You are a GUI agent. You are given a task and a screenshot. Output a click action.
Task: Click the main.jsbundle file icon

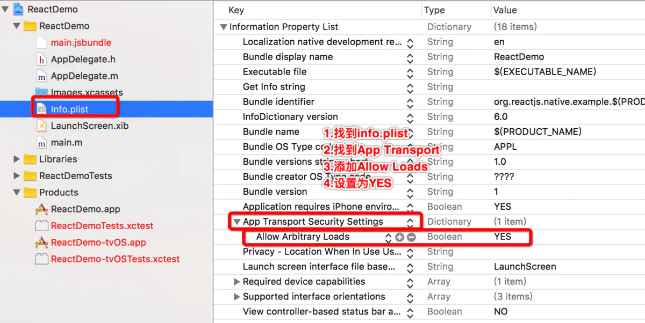click(x=42, y=42)
